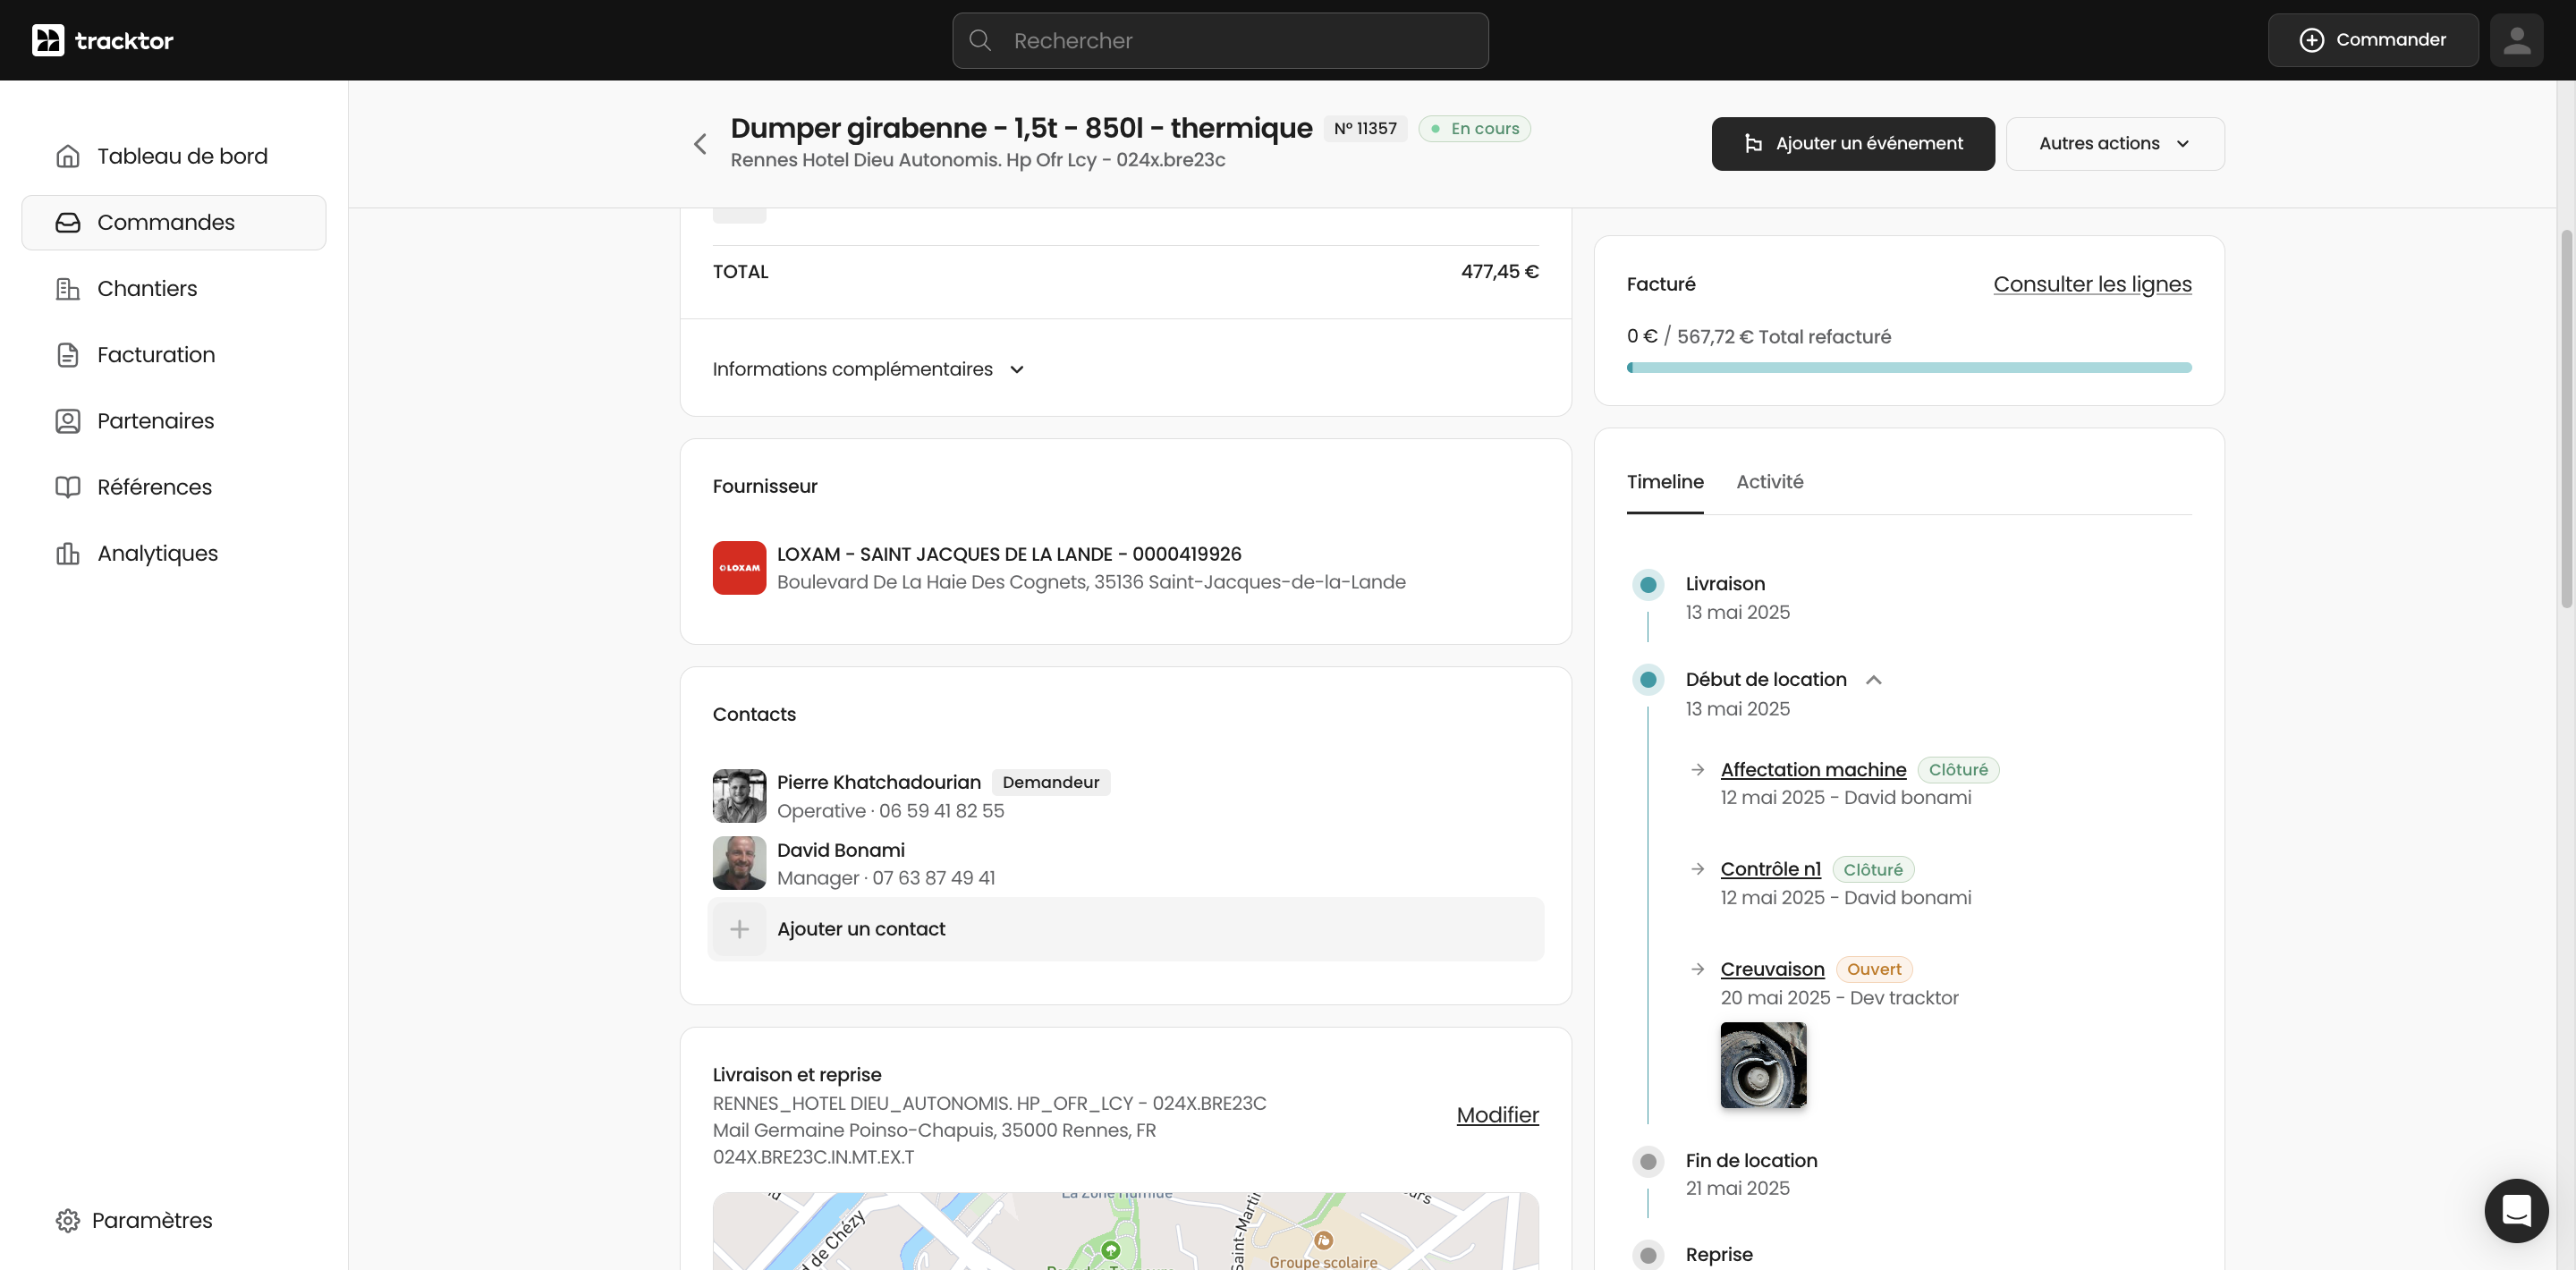Click the Références book icon
Viewport: 2576px width, 1270px height.
coord(67,487)
